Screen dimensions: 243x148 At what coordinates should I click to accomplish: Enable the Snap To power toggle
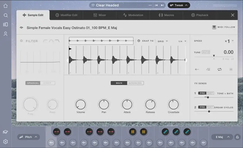point(139,41)
